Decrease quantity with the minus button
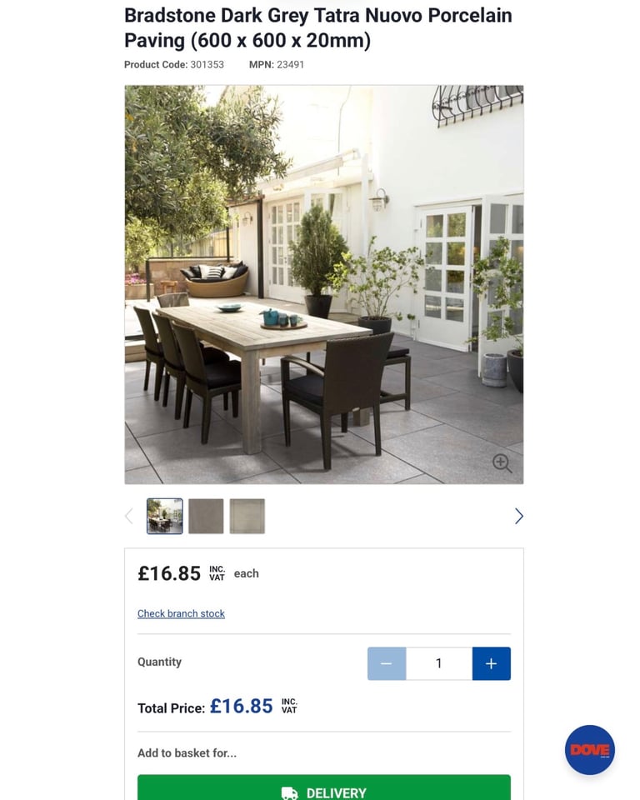The width and height of the screenshot is (640, 800). click(x=387, y=663)
